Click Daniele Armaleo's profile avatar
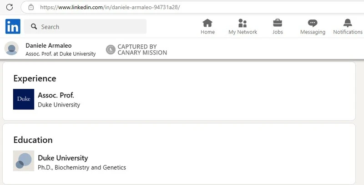Screen dimensions: 364x185 pos(12,49)
